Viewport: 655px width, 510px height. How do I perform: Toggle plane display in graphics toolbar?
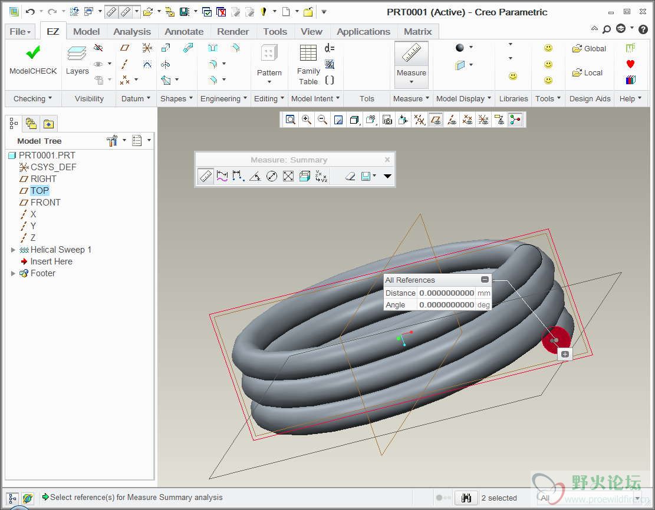click(x=436, y=120)
